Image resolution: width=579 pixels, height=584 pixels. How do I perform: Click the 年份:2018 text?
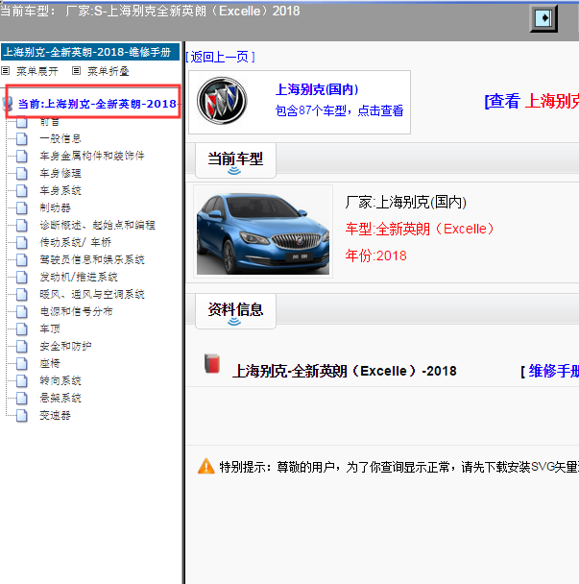[x=375, y=255]
